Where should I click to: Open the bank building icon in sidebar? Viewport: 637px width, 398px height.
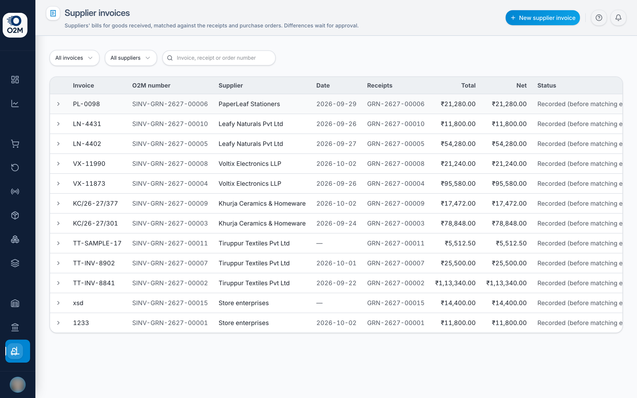(x=15, y=327)
